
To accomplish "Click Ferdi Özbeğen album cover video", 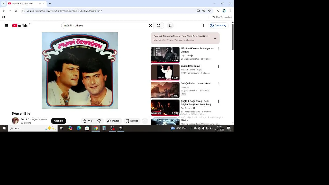I will click(x=80, y=71).
